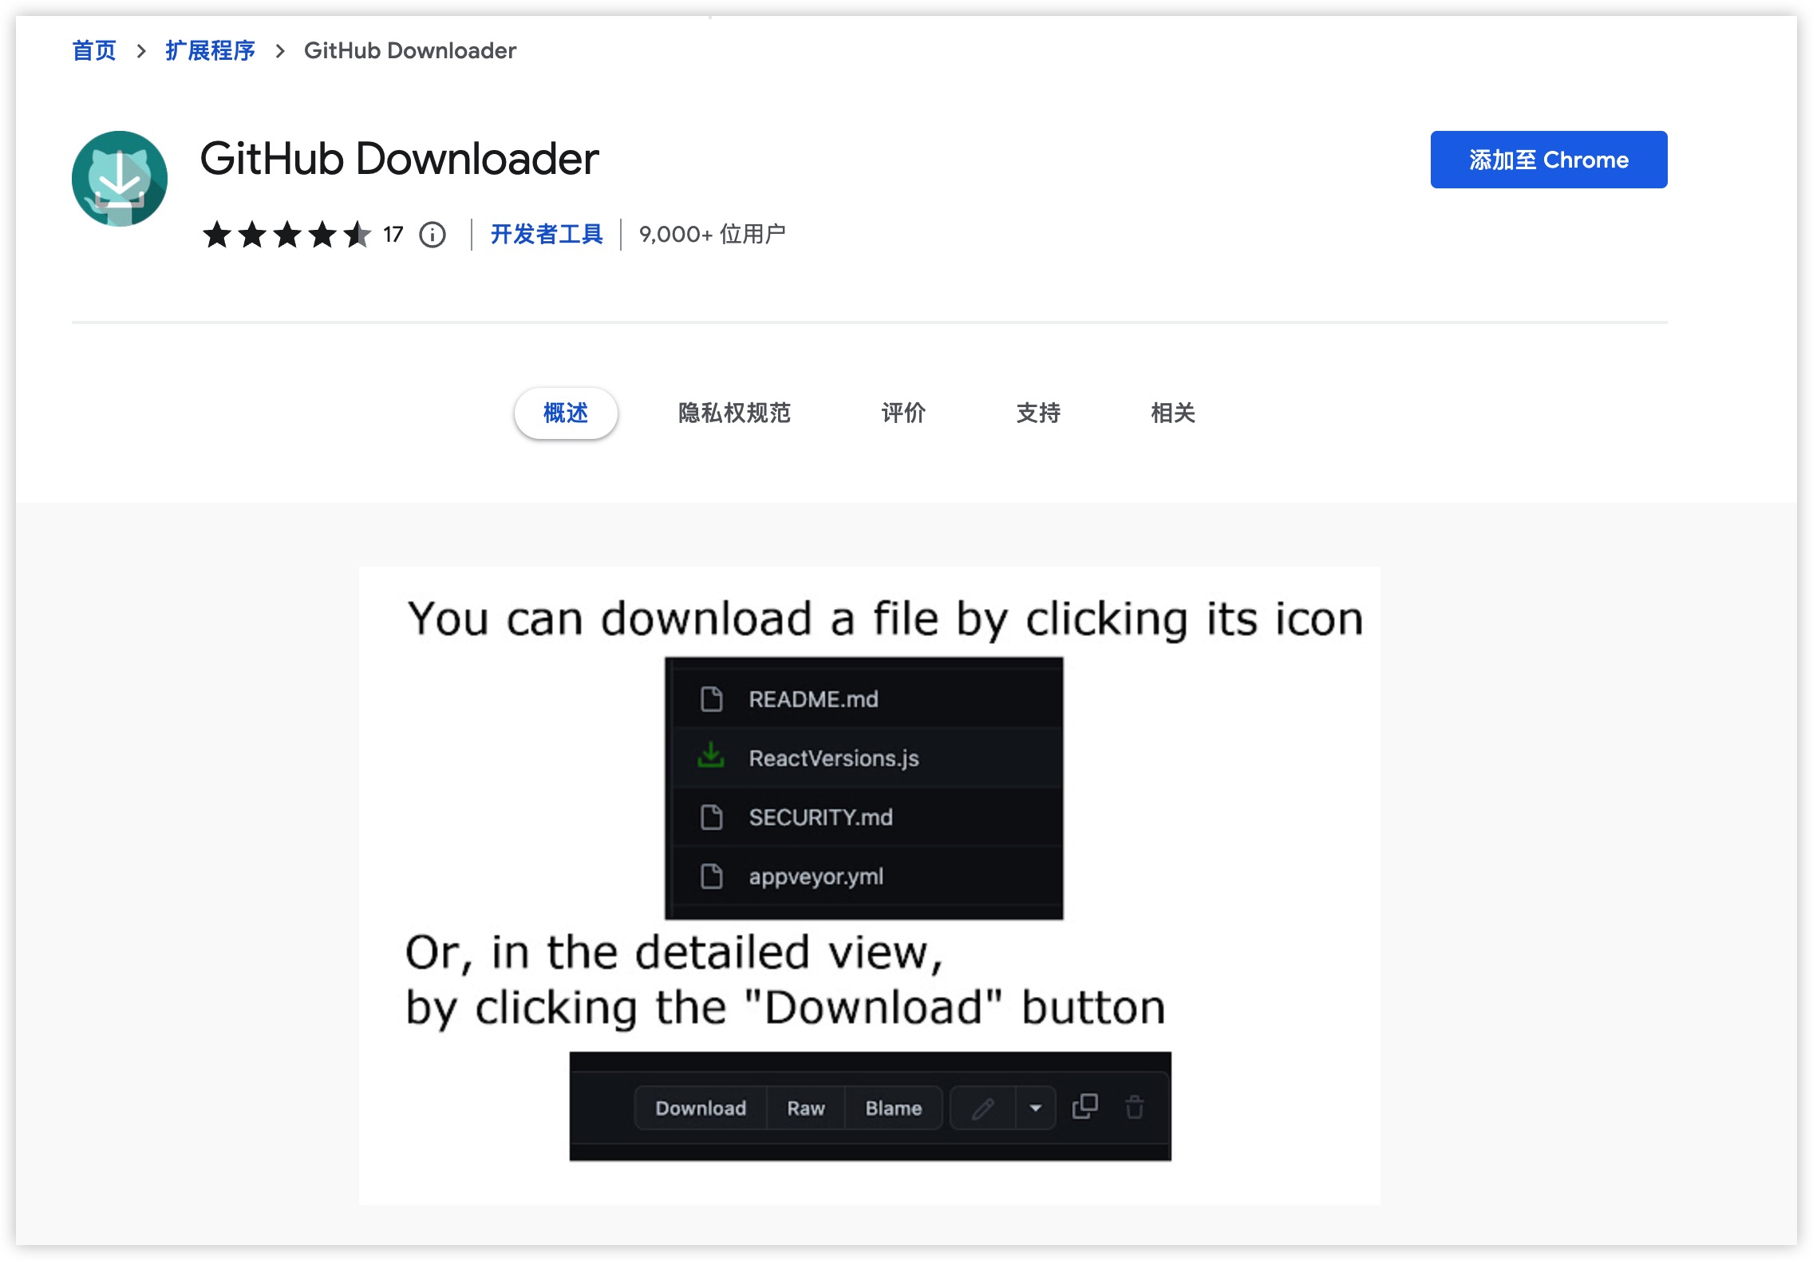Click the green download icon beside ReactVersions.js
Image resolution: width=1813 pixels, height=1261 pixels.
[710, 756]
